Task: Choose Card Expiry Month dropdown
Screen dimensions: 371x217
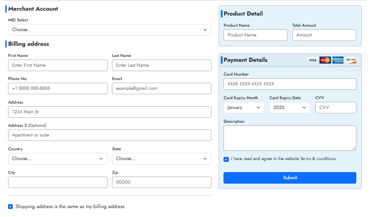Action: pyautogui.click(x=244, y=108)
